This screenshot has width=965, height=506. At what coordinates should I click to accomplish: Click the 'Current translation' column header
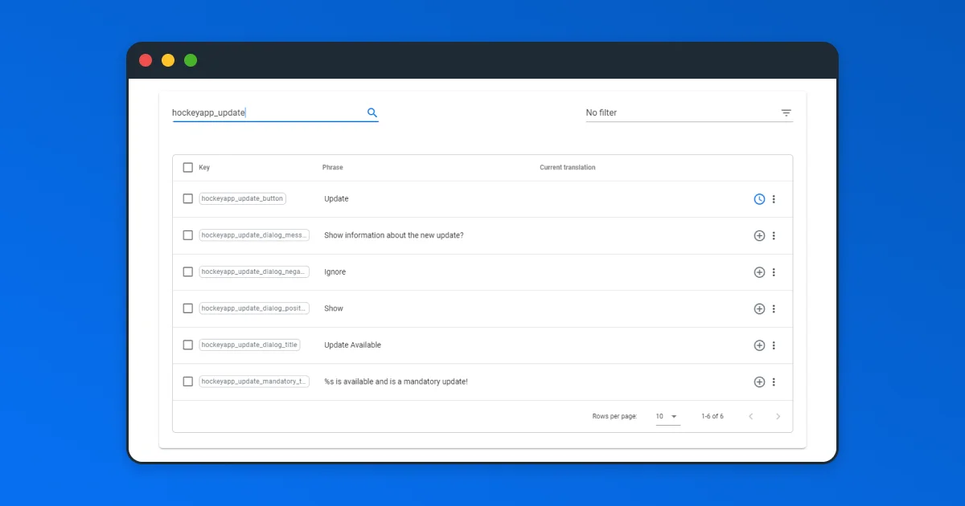click(568, 168)
